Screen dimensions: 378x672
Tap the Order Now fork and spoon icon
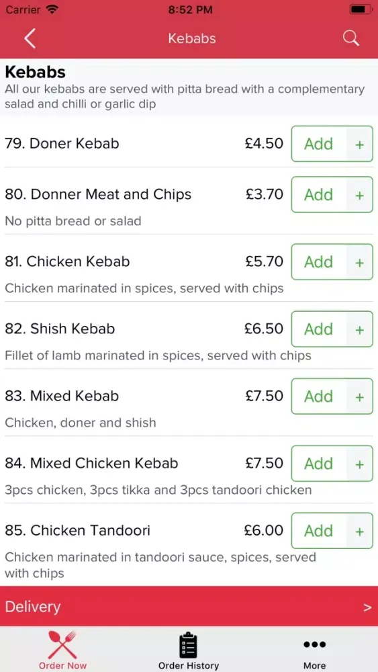point(62,644)
